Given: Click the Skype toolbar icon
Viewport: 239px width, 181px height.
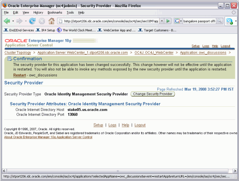Looking at the screenshot, I should [x=230, y=21].
